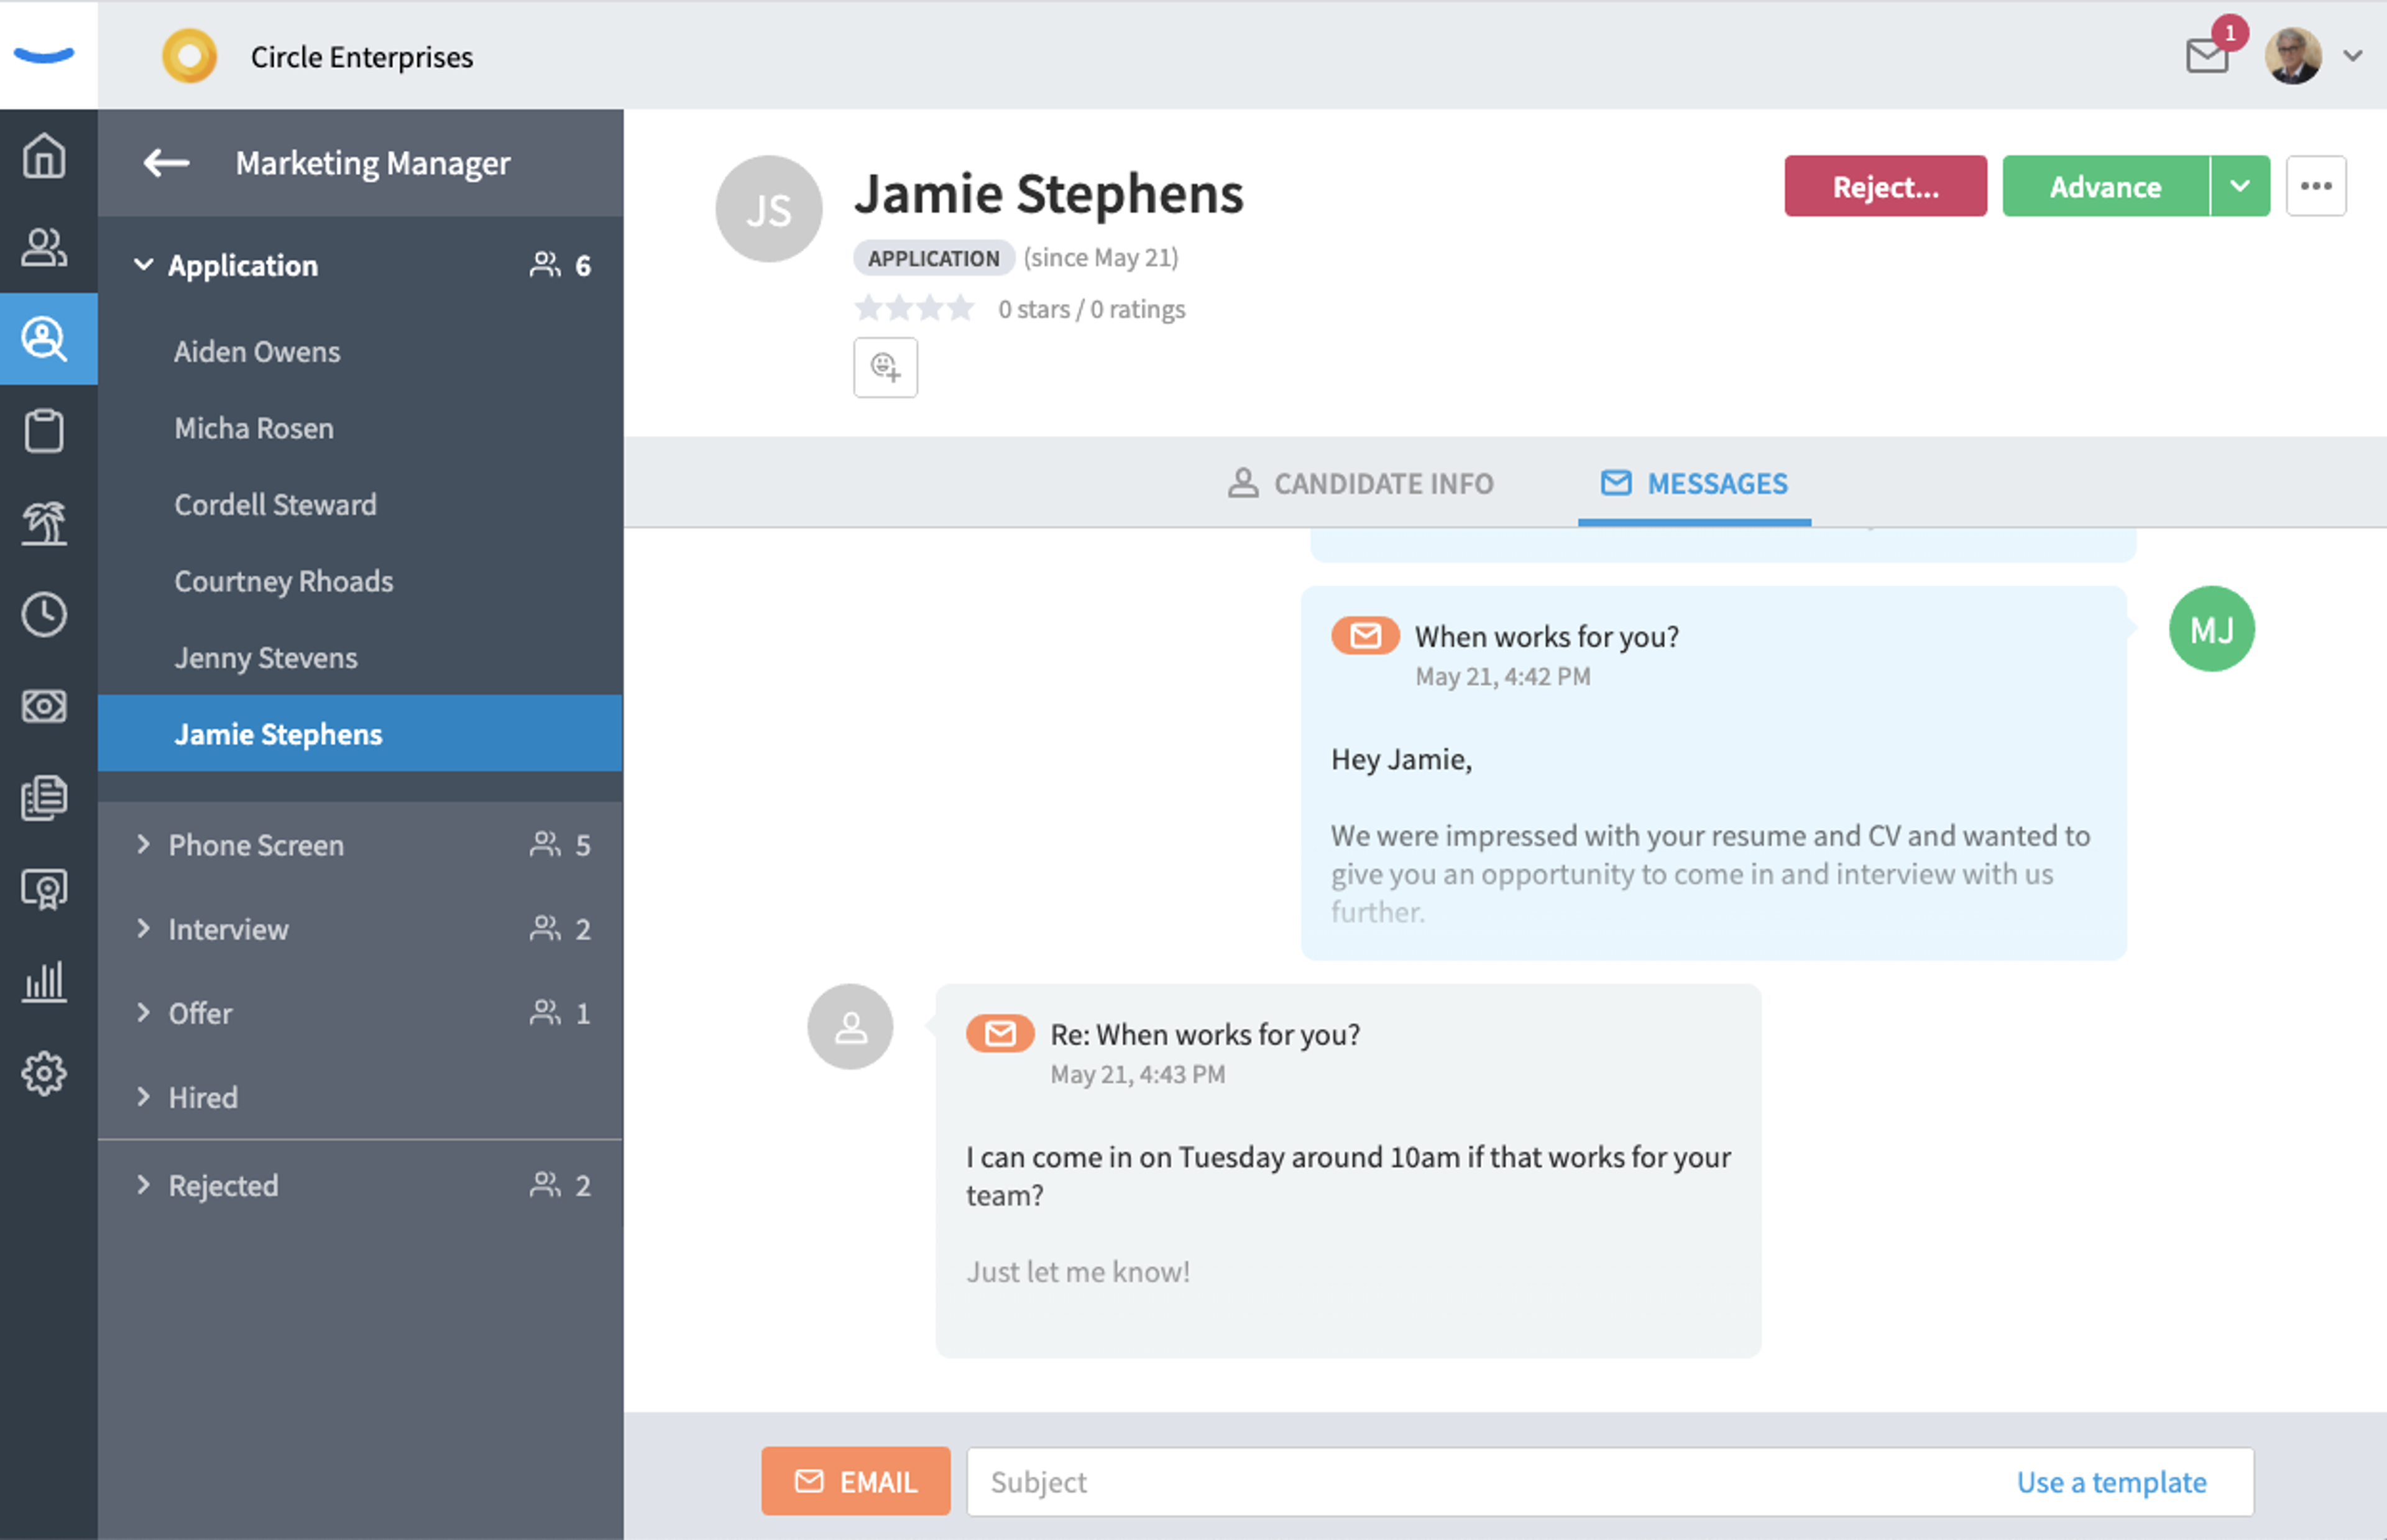Click the mail inbox notification icon
The height and width of the screenshot is (1540, 2387).
click(x=2207, y=56)
